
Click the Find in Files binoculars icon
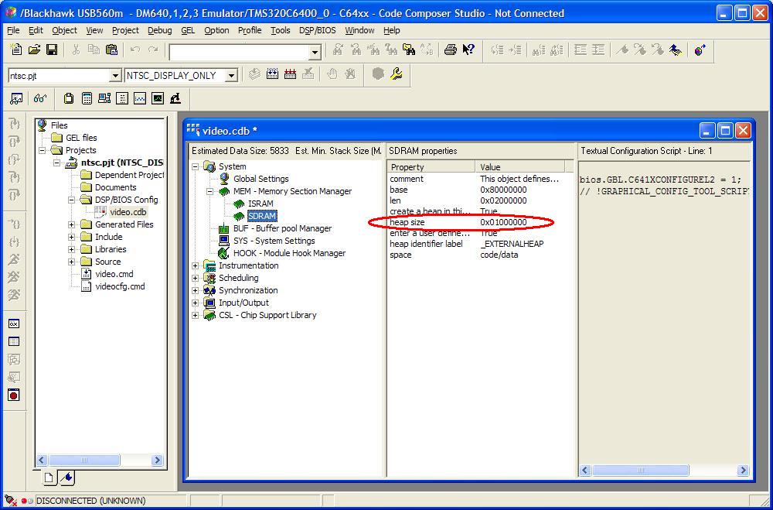click(x=409, y=50)
